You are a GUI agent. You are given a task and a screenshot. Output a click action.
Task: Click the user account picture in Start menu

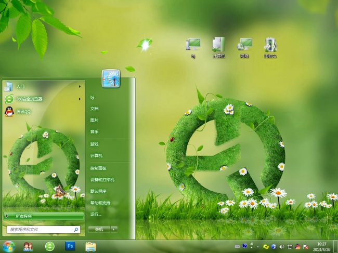tap(111, 79)
